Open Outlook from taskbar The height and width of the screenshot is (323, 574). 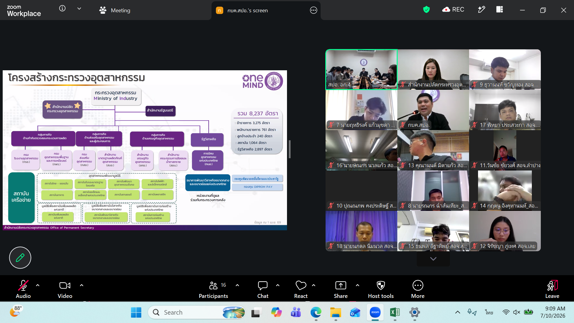point(355,313)
